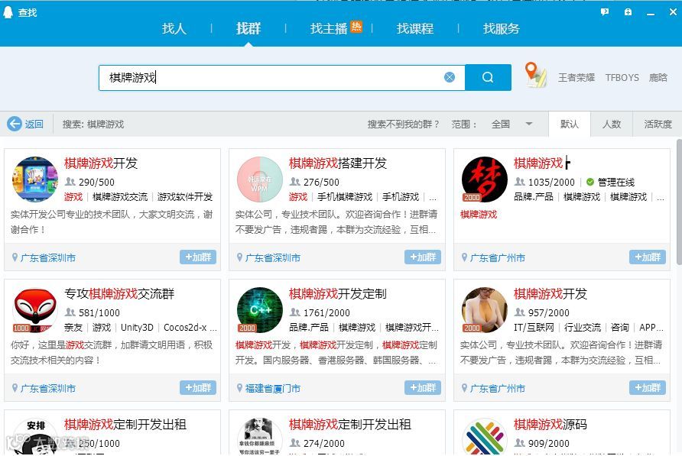The height and width of the screenshot is (456, 682).
Task: Click the back arrow icon 返回
Action: pos(15,124)
